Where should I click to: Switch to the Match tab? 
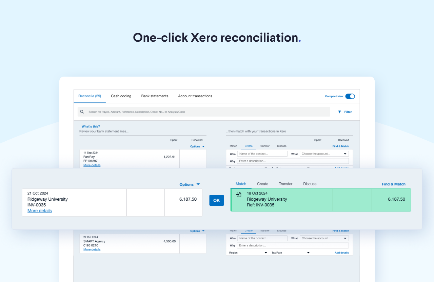pos(241,184)
